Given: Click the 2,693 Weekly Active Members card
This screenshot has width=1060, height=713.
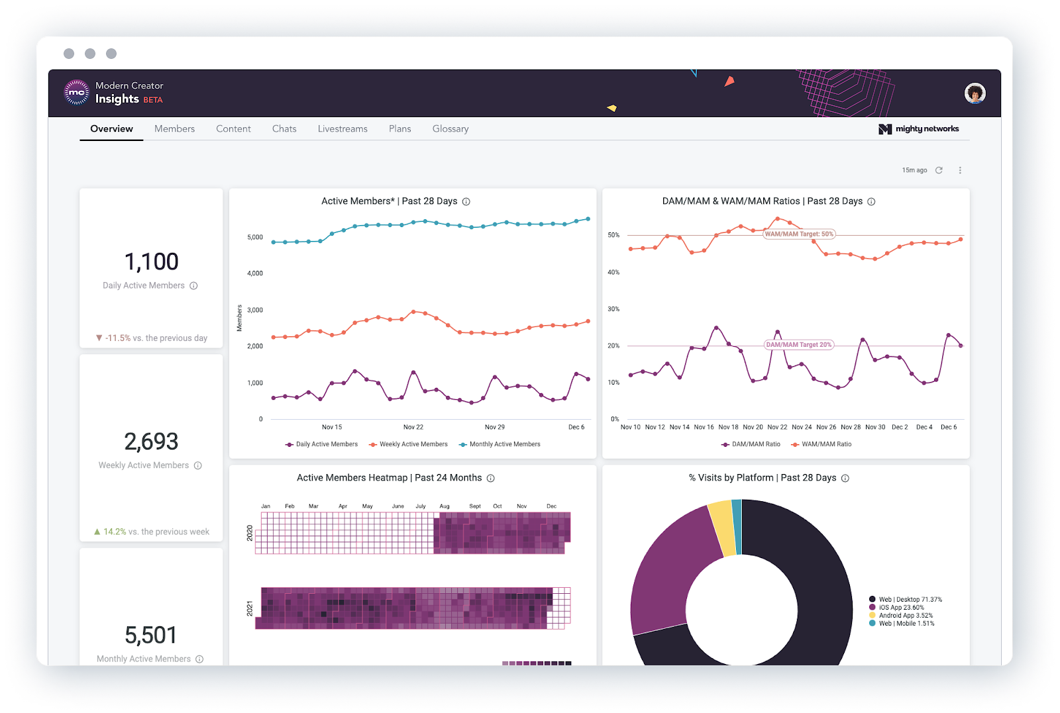Looking at the screenshot, I should click(151, 448).
